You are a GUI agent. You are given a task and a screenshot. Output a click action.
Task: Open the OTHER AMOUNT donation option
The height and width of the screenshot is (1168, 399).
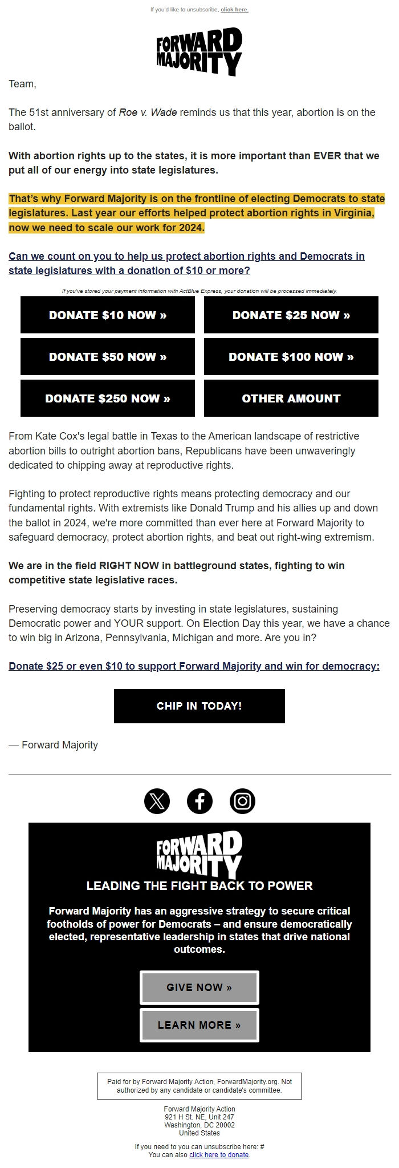[292, 398]
